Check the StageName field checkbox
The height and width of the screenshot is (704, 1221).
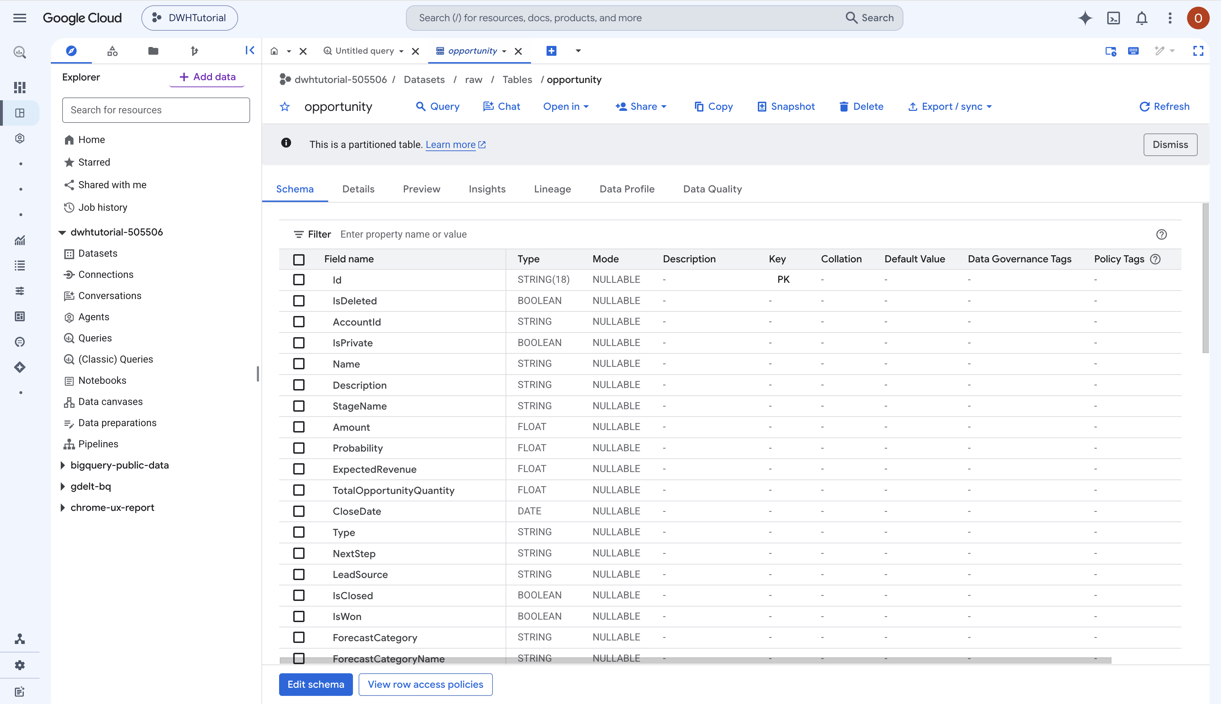coord(299,406)
